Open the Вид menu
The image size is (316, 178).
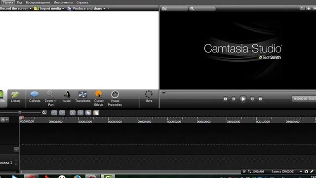coord(19,2)
